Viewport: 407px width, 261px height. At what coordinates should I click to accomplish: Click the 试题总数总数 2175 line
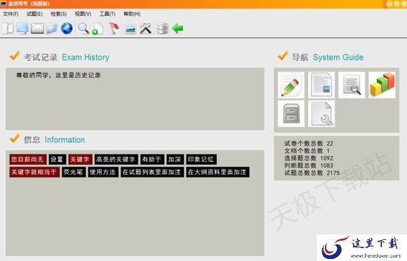(x=312, y=172)
